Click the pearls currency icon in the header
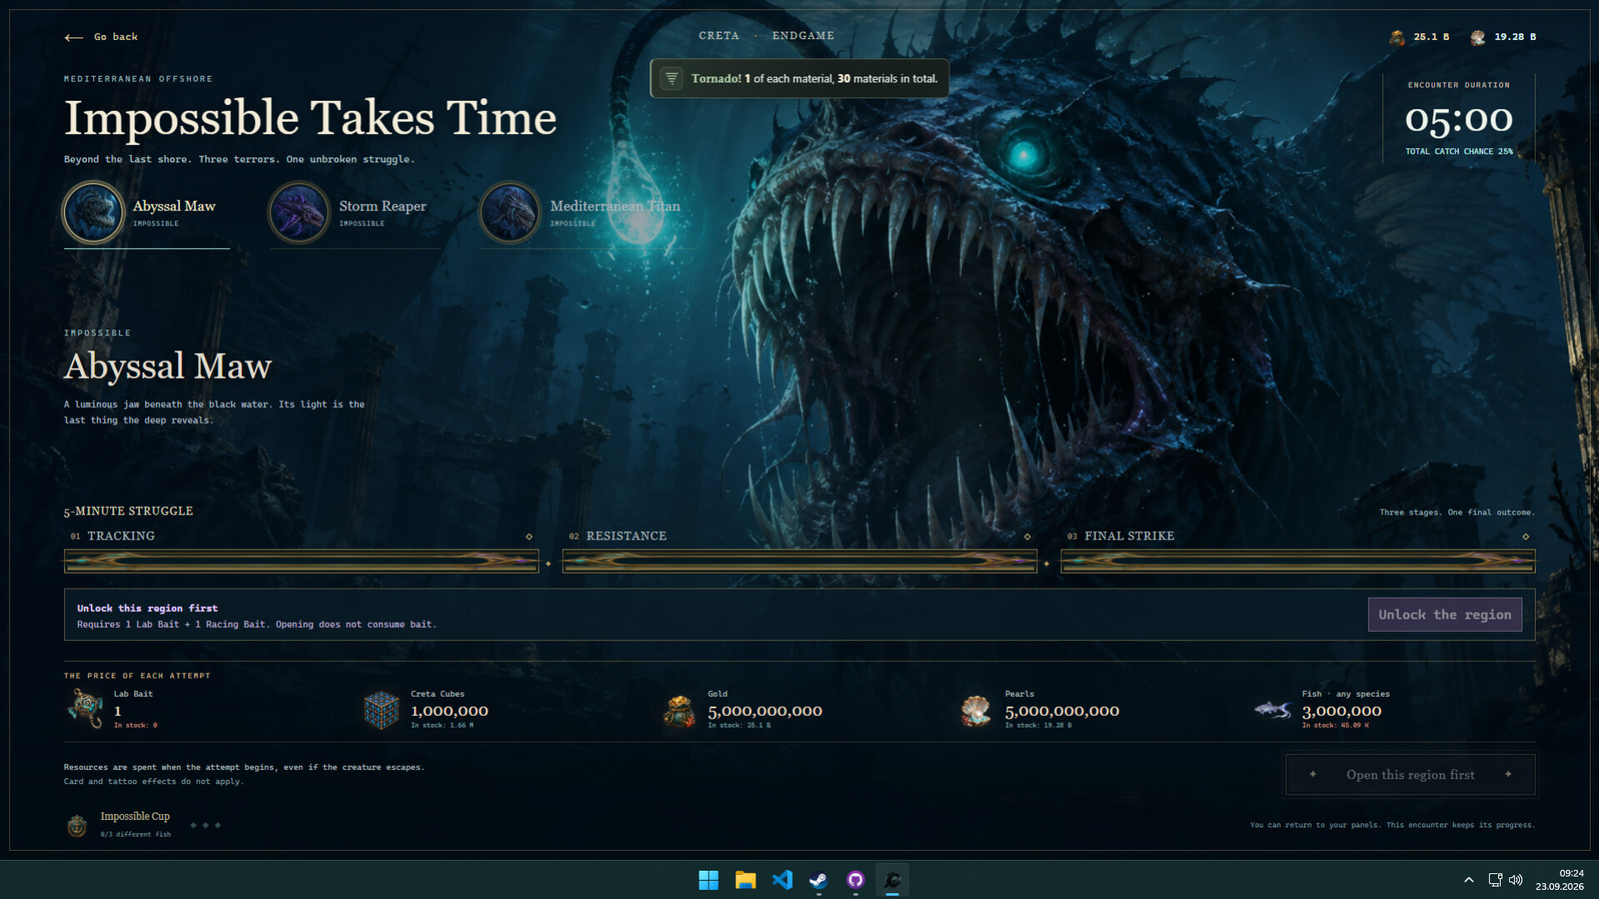This screenshot has width=1599, height=899. pos(1477,37)
